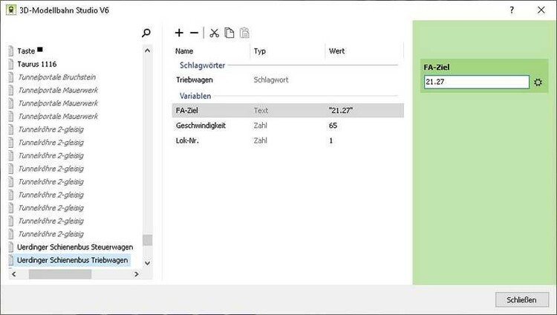The width and height of the screenshot is (557, 315).
Task: Click inside the FA-Ziel value field
Action: (x=476, y=82)
